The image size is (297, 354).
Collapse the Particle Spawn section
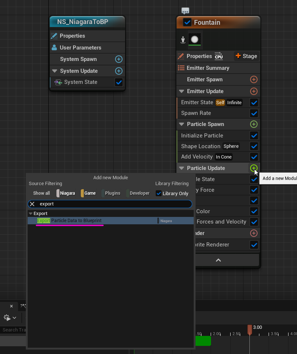[x=182, y=124]
